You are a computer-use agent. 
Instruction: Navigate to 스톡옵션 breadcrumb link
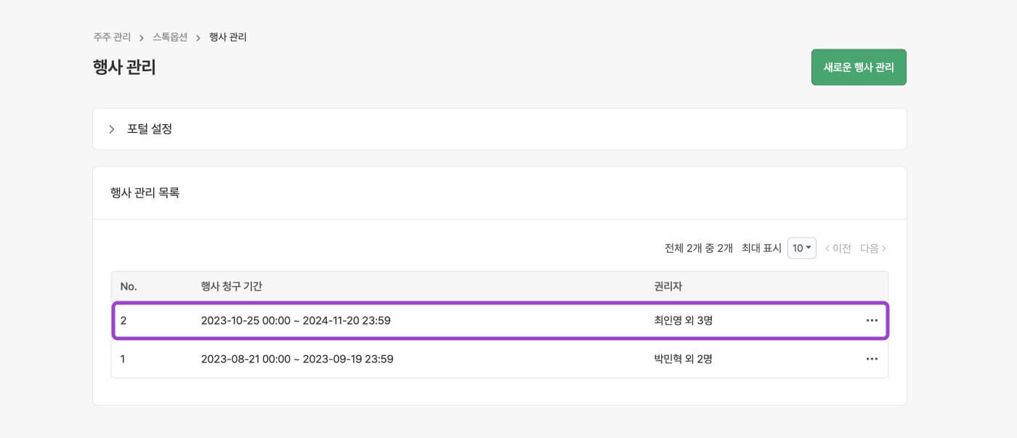click(170, 37)
